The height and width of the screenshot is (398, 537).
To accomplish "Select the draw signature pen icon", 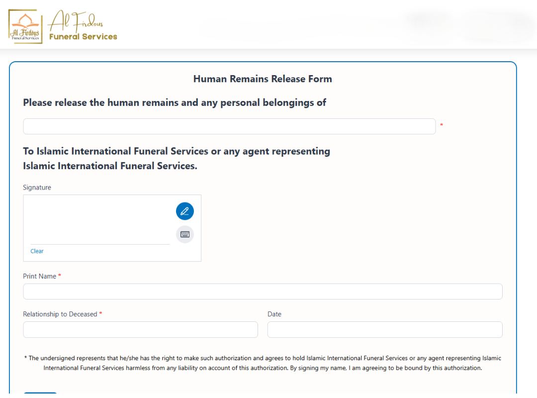I will click(x=185, y=211).
